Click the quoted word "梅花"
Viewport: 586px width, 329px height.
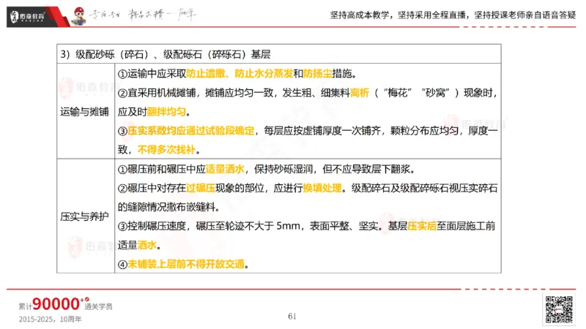pos(398,93)
